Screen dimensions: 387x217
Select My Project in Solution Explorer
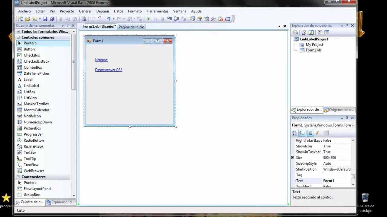coord(314,45)
